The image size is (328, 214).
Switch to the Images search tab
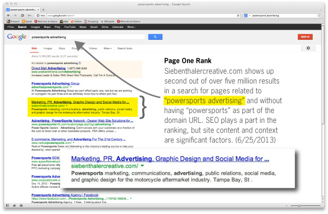click(x=48, y=48)
